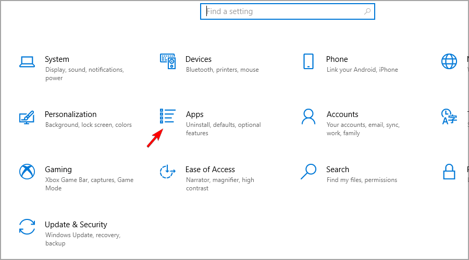Open Search settings heading
This screenshot has width=469, height=260.
(337, 170)
